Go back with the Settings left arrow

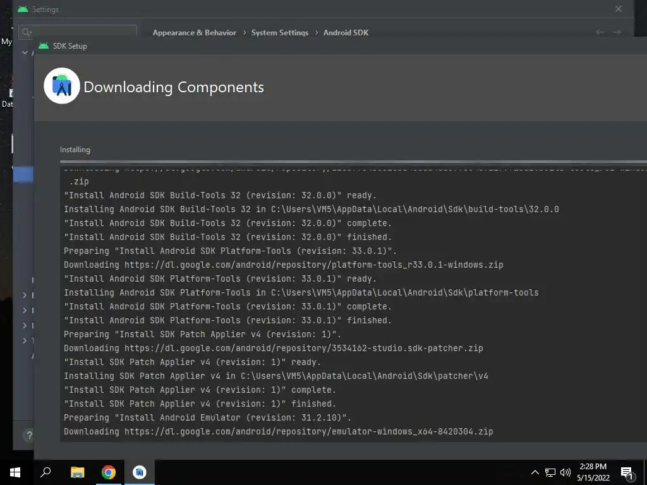pos(600,32)
